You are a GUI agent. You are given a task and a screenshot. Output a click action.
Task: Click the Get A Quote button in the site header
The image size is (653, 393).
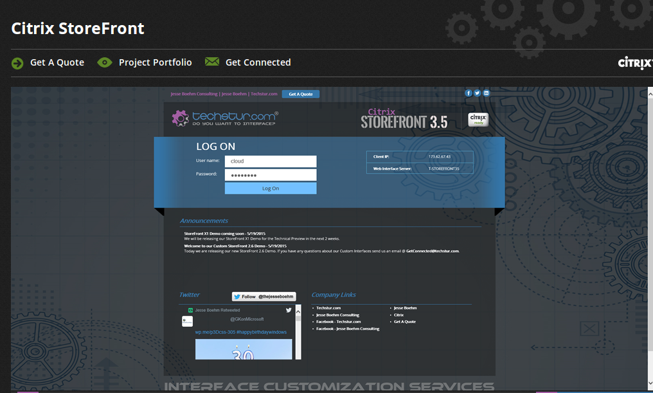pyautogui.click(x=300, y=94)
